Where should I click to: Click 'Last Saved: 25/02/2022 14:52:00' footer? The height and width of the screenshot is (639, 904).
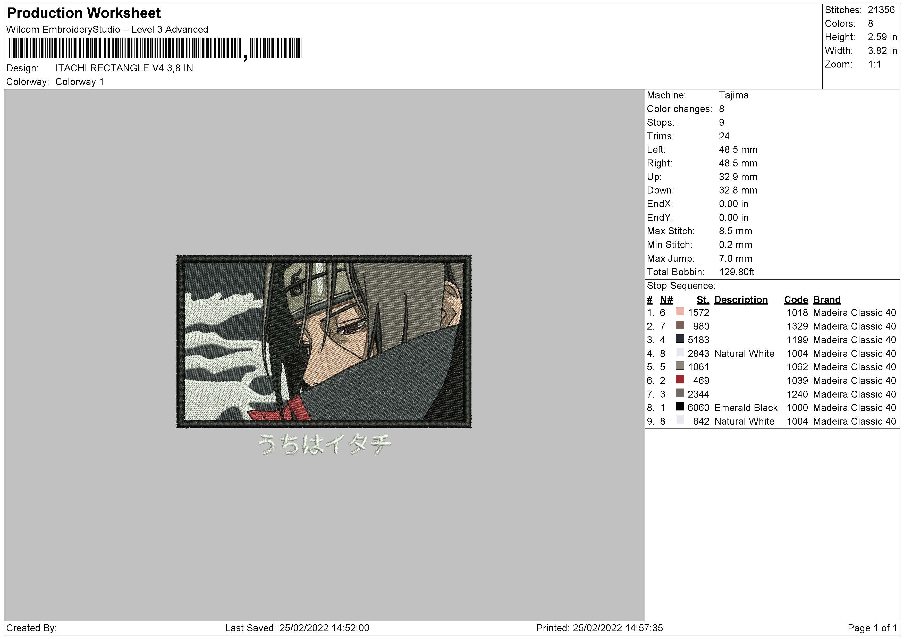tap(297, 628)
